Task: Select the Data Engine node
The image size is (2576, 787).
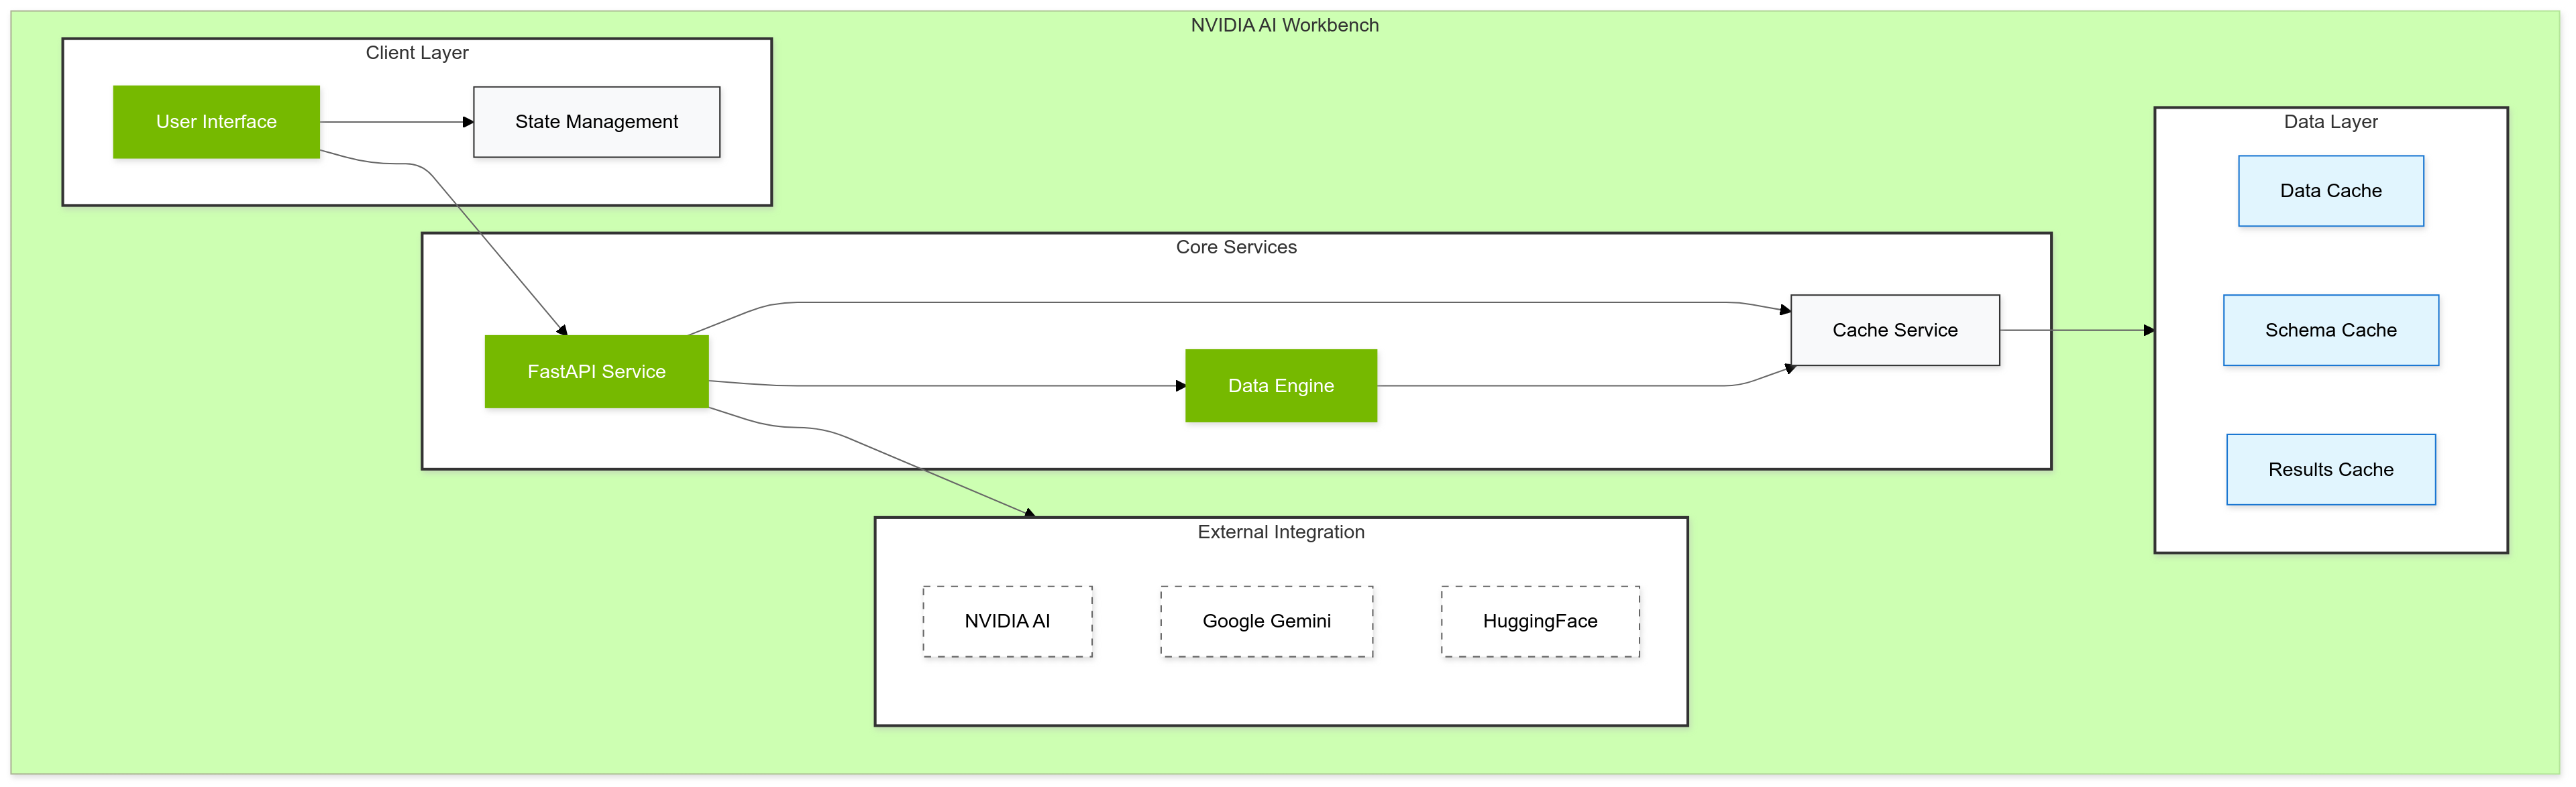Action: pos(1280,385)
